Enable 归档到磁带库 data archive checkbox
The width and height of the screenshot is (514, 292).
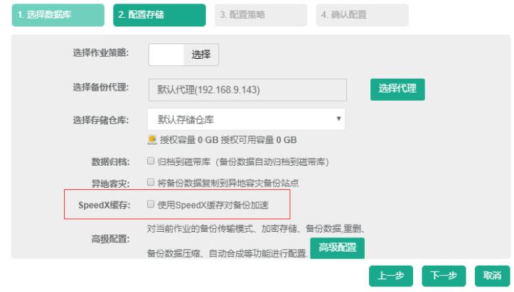151,161
